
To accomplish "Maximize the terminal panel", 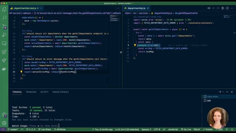I will [x=227, y=92].
